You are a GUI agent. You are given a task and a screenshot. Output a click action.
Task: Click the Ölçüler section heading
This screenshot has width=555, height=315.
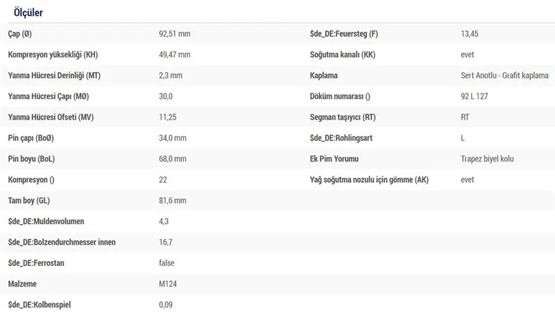click(x=28, y=12)
